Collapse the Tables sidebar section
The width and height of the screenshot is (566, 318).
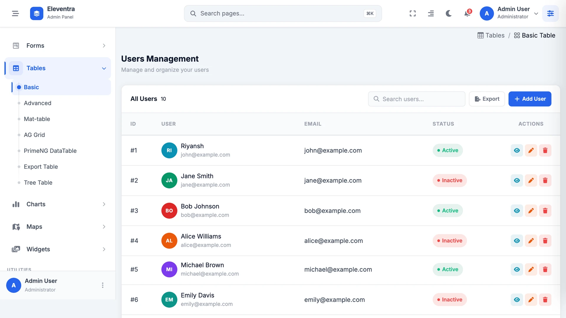tap(58, 68)
